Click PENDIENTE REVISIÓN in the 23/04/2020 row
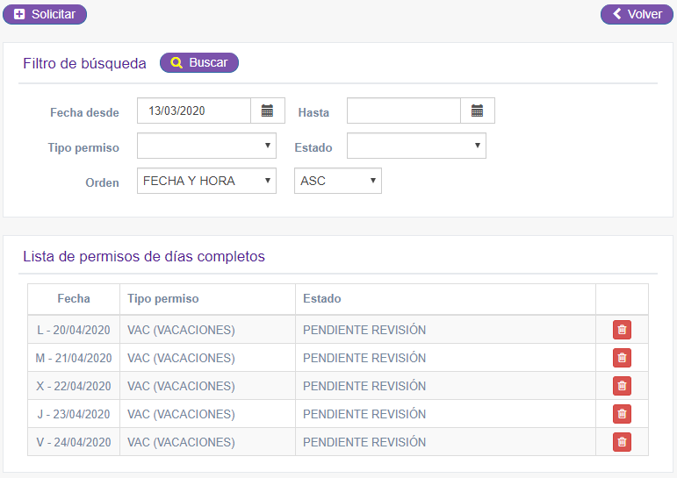677x478 pixels. click(x=364, y=414)
